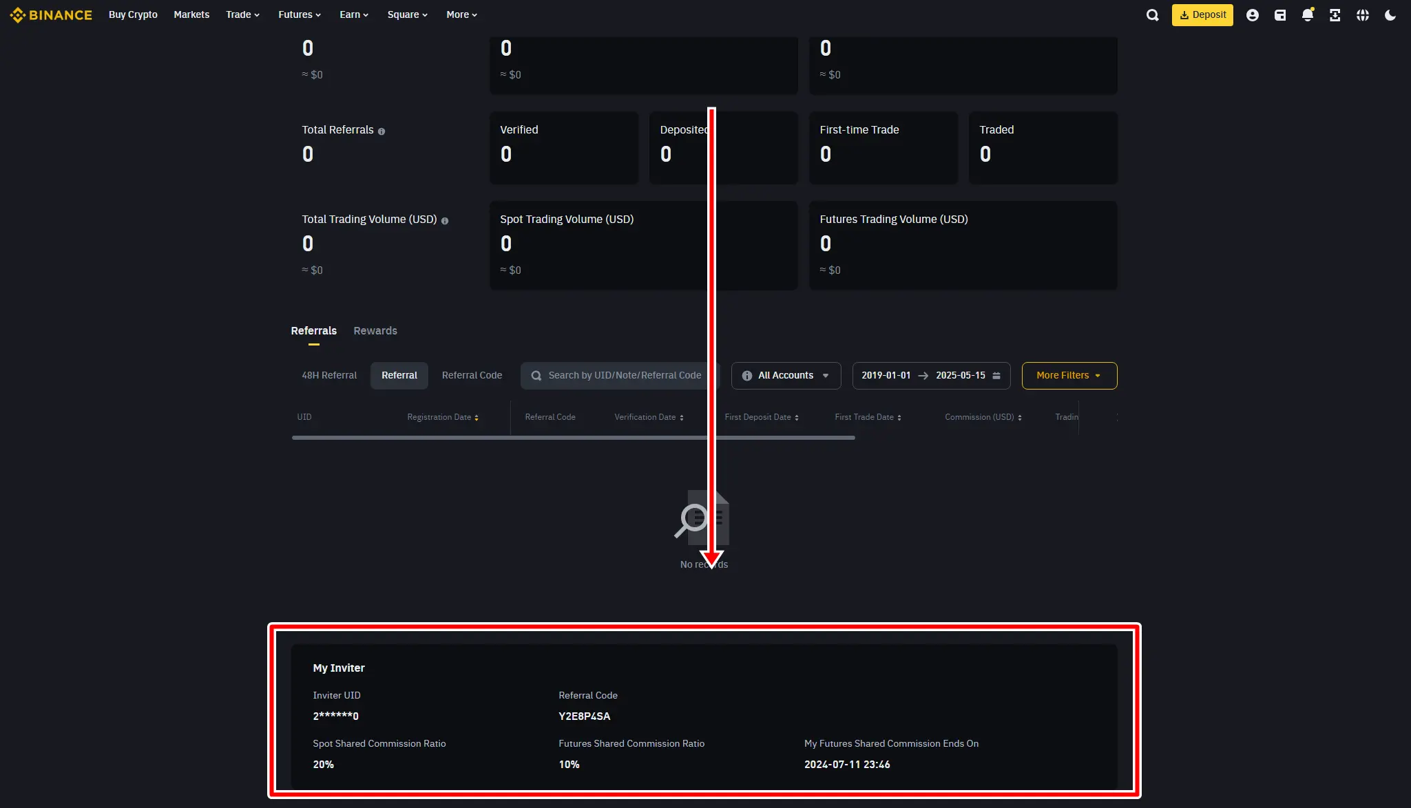Viewport: 1411px width, 808px height.
Task: Click Total Referrals info icon
Action: pos(382,131)
